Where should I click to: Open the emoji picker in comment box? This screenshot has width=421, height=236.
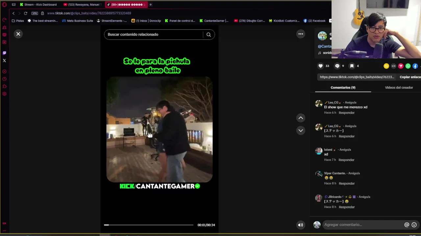414,225
